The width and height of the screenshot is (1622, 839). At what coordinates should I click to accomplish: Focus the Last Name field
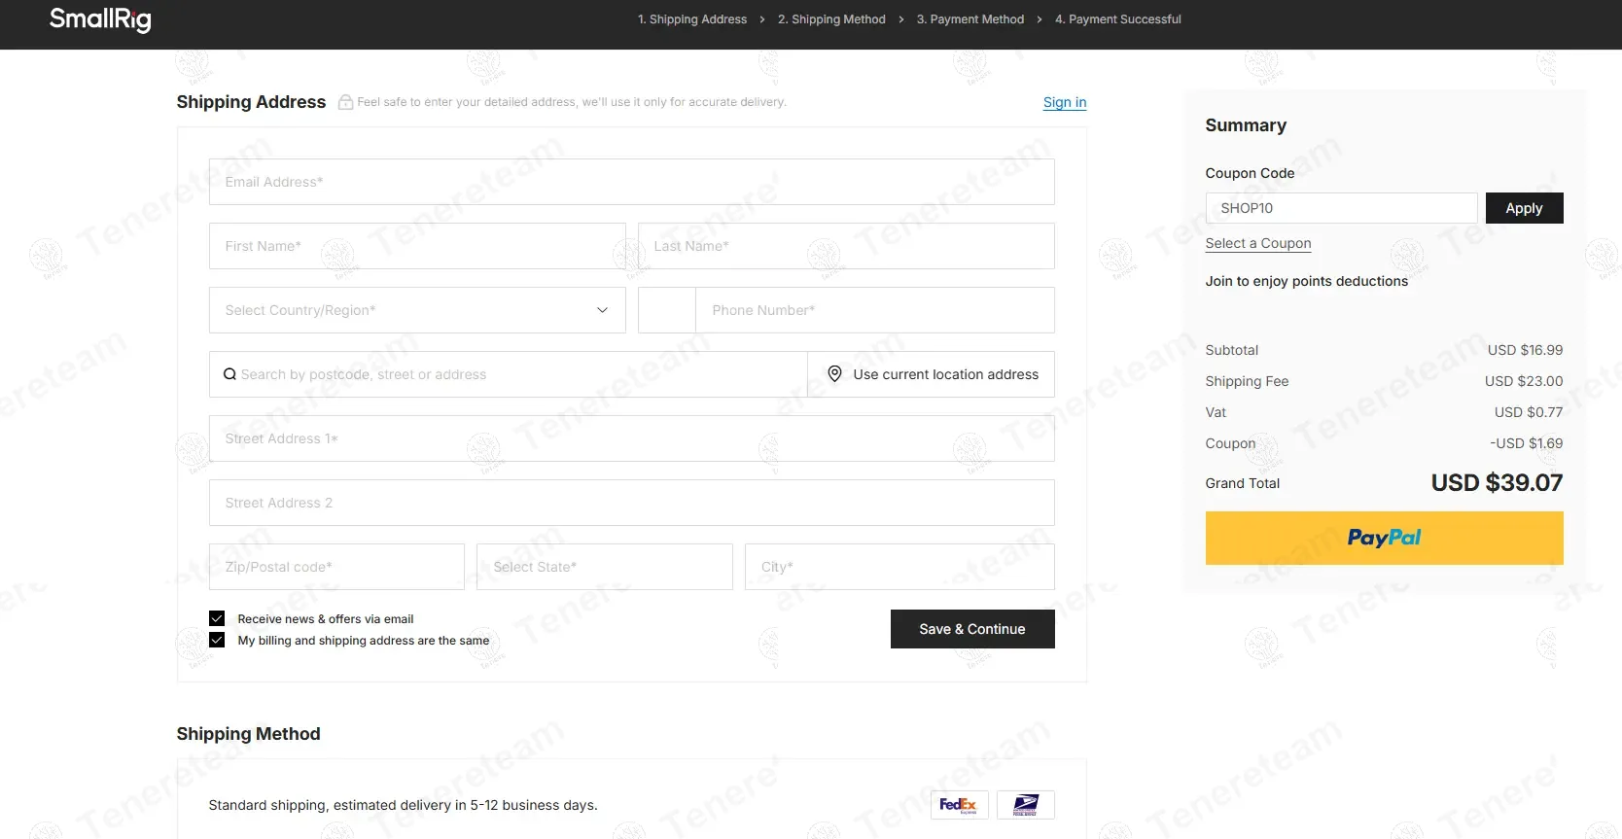tap(846, 246)
